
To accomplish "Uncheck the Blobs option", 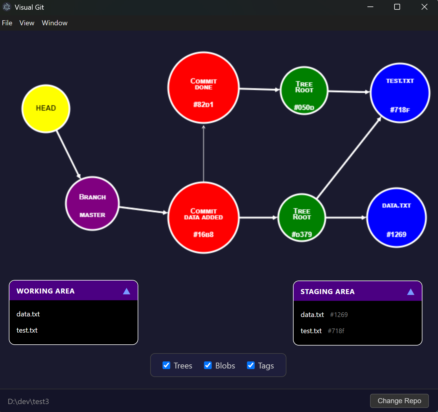I will pyautogui.click(x=208, y=365).
